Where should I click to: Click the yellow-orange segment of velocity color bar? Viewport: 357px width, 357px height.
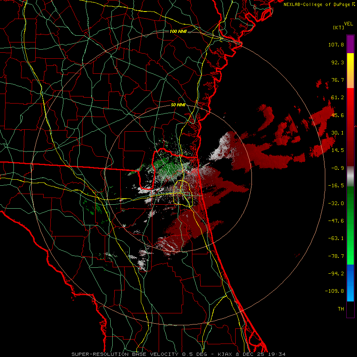tap(350, 71)
